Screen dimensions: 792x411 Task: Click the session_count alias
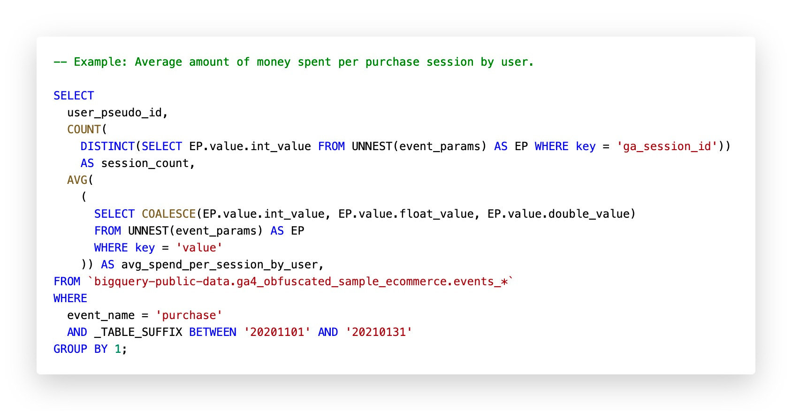click(145, 163)
